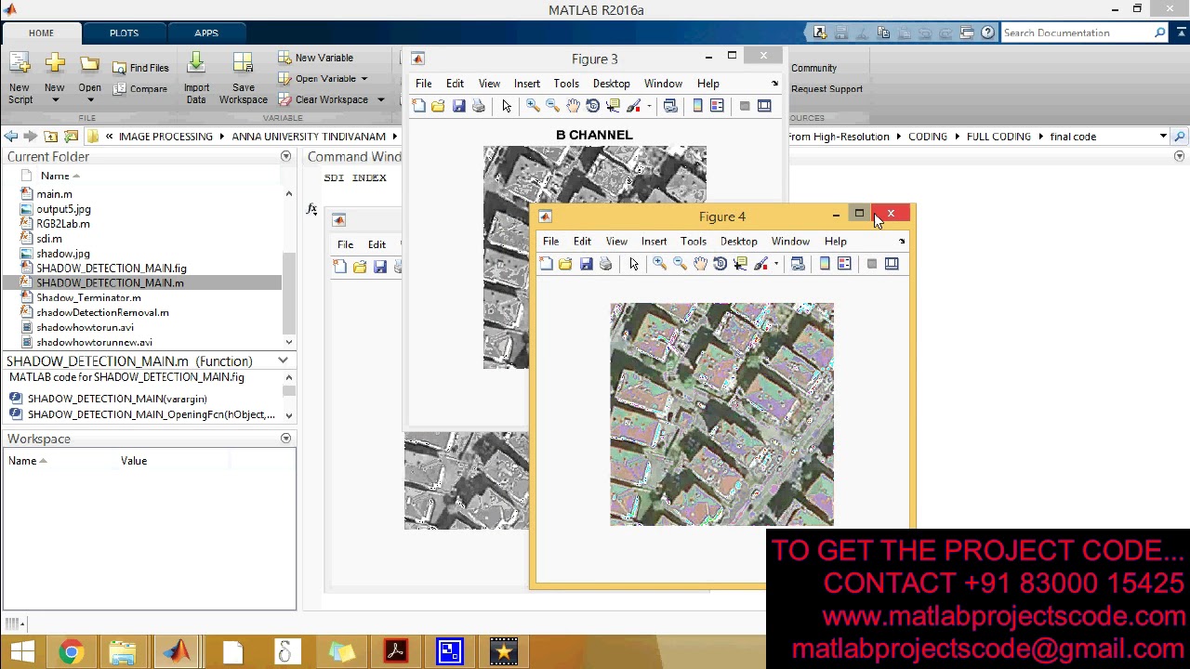Screen dimensions: 1190x669
Task: Activate Rotate 3D tool in Figure 4
Action: click(721, 264)
